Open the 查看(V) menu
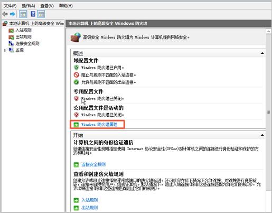 click(47, 6)
